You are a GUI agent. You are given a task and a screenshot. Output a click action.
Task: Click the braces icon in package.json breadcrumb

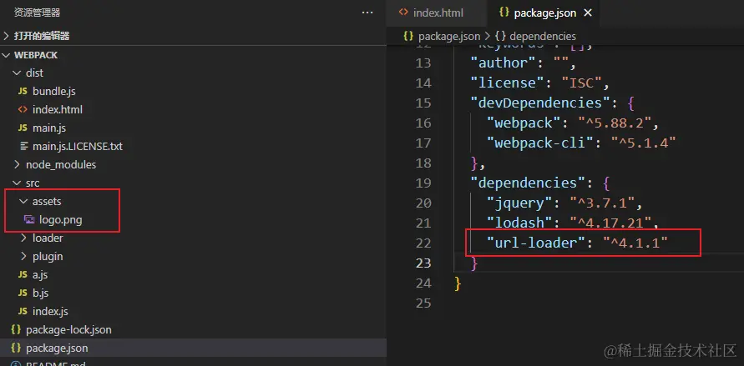(x=408, y=36)
